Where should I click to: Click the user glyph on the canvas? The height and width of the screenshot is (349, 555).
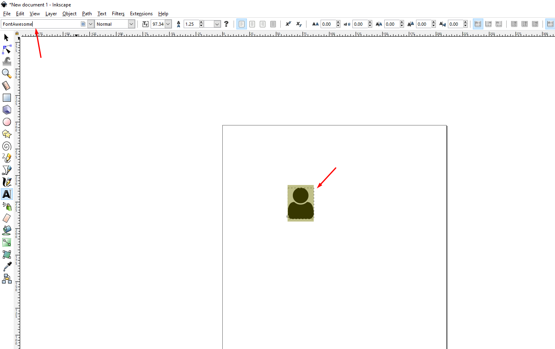click(x=300, y=203)
